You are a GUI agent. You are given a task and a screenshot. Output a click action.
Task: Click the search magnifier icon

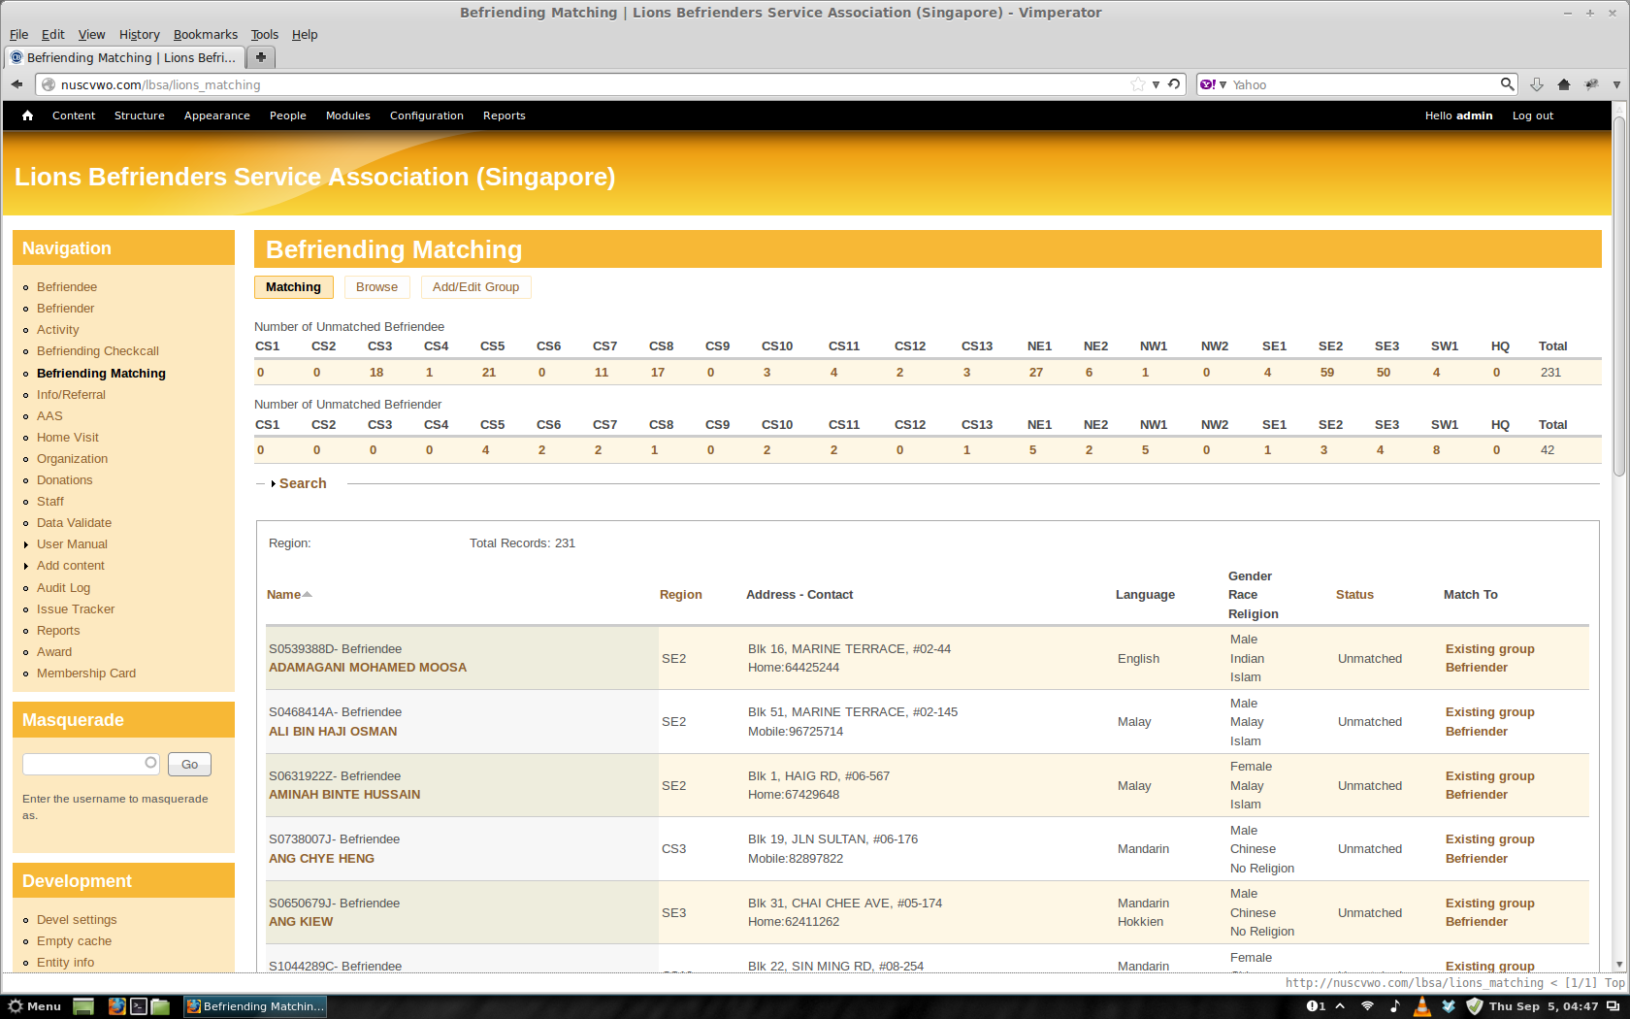[1507, 84]
